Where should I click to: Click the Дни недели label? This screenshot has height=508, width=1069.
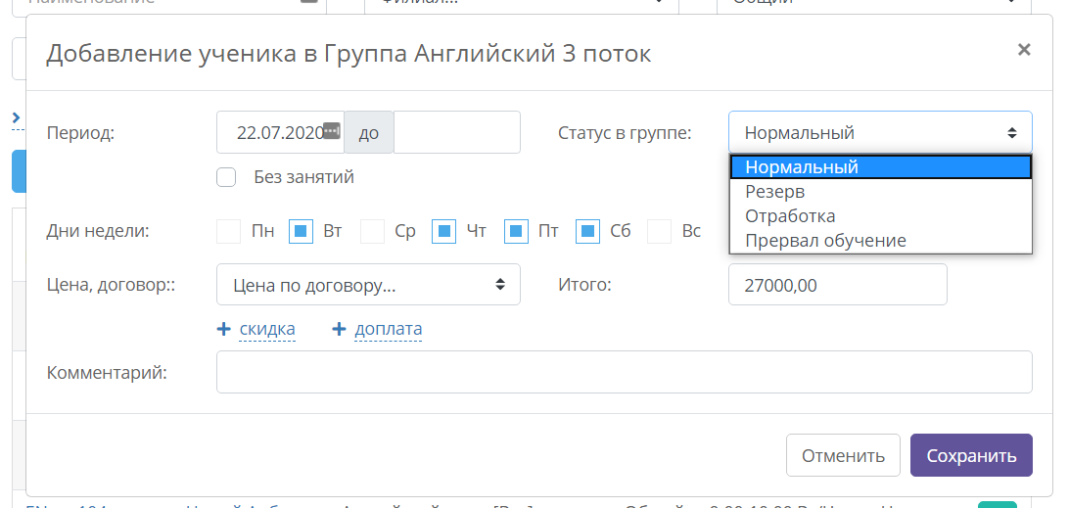(x=98, y=231)
